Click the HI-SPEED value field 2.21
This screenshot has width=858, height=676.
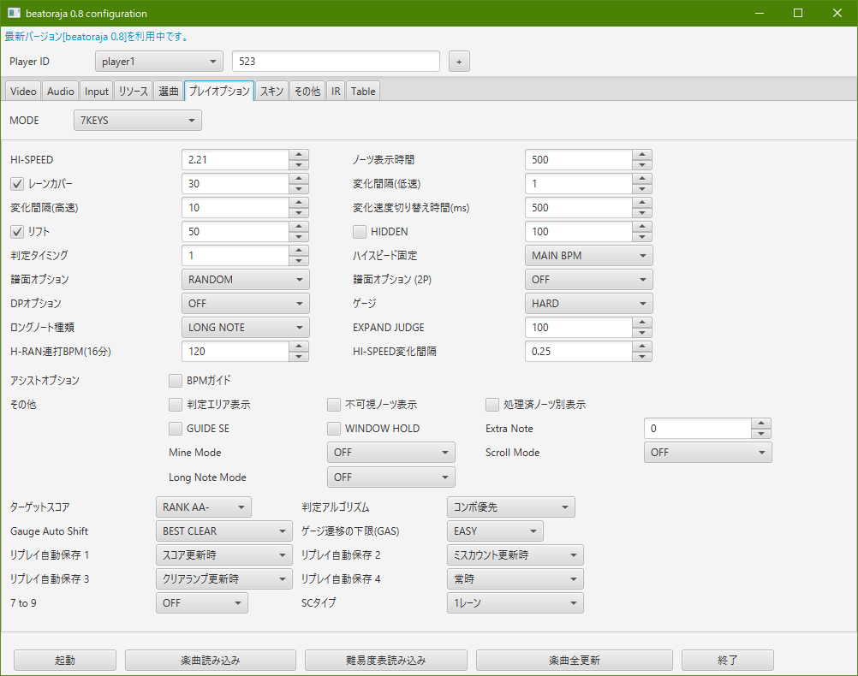pyautogui.click(x=235, y=160)
